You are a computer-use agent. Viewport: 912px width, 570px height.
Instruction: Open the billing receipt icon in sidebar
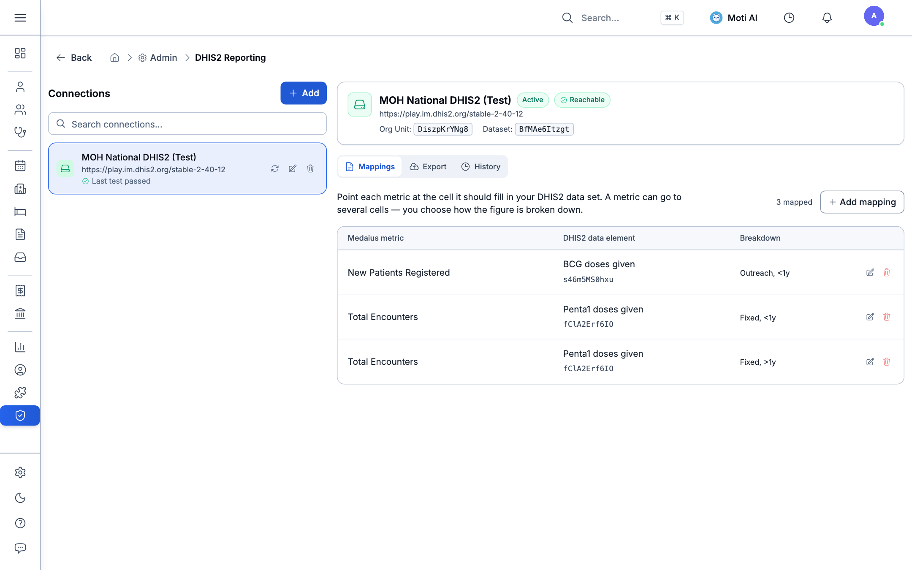(20, 290)
